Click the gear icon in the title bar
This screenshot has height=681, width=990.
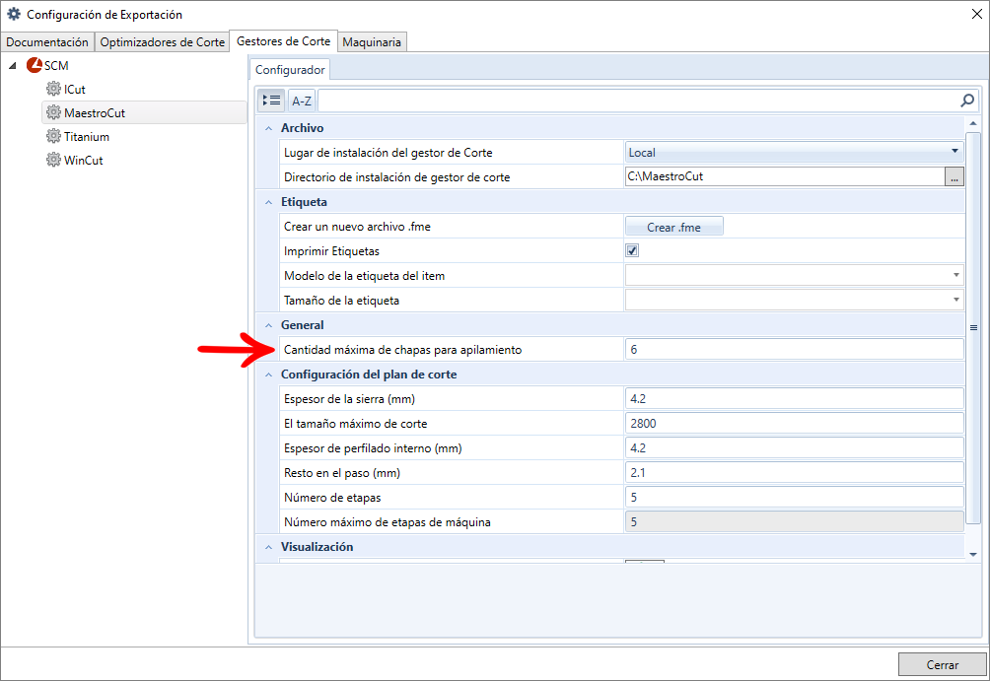pos(13,14)
